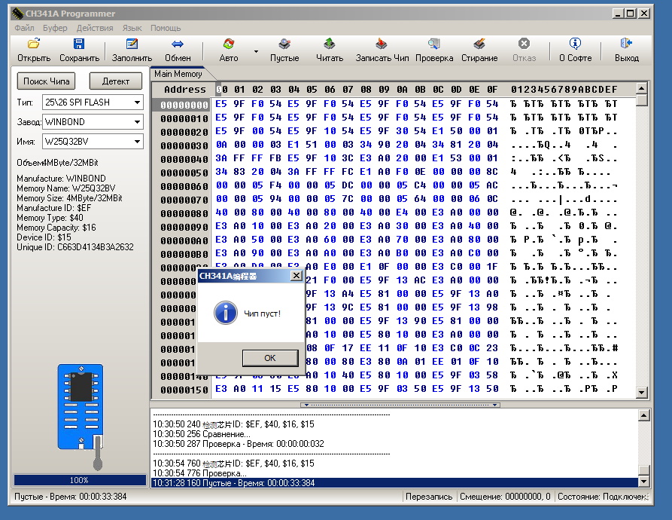The height and width of the screenshot is (520, 672).
Task: Open the Имя dropdown showing W25Q32BV
Action: pos(137,141)
